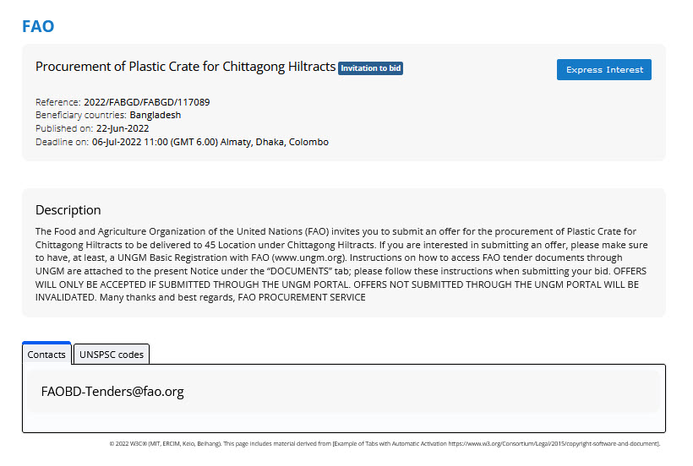Click the Reference label
This screenshot has height=466, width=693.
(57, 102)
